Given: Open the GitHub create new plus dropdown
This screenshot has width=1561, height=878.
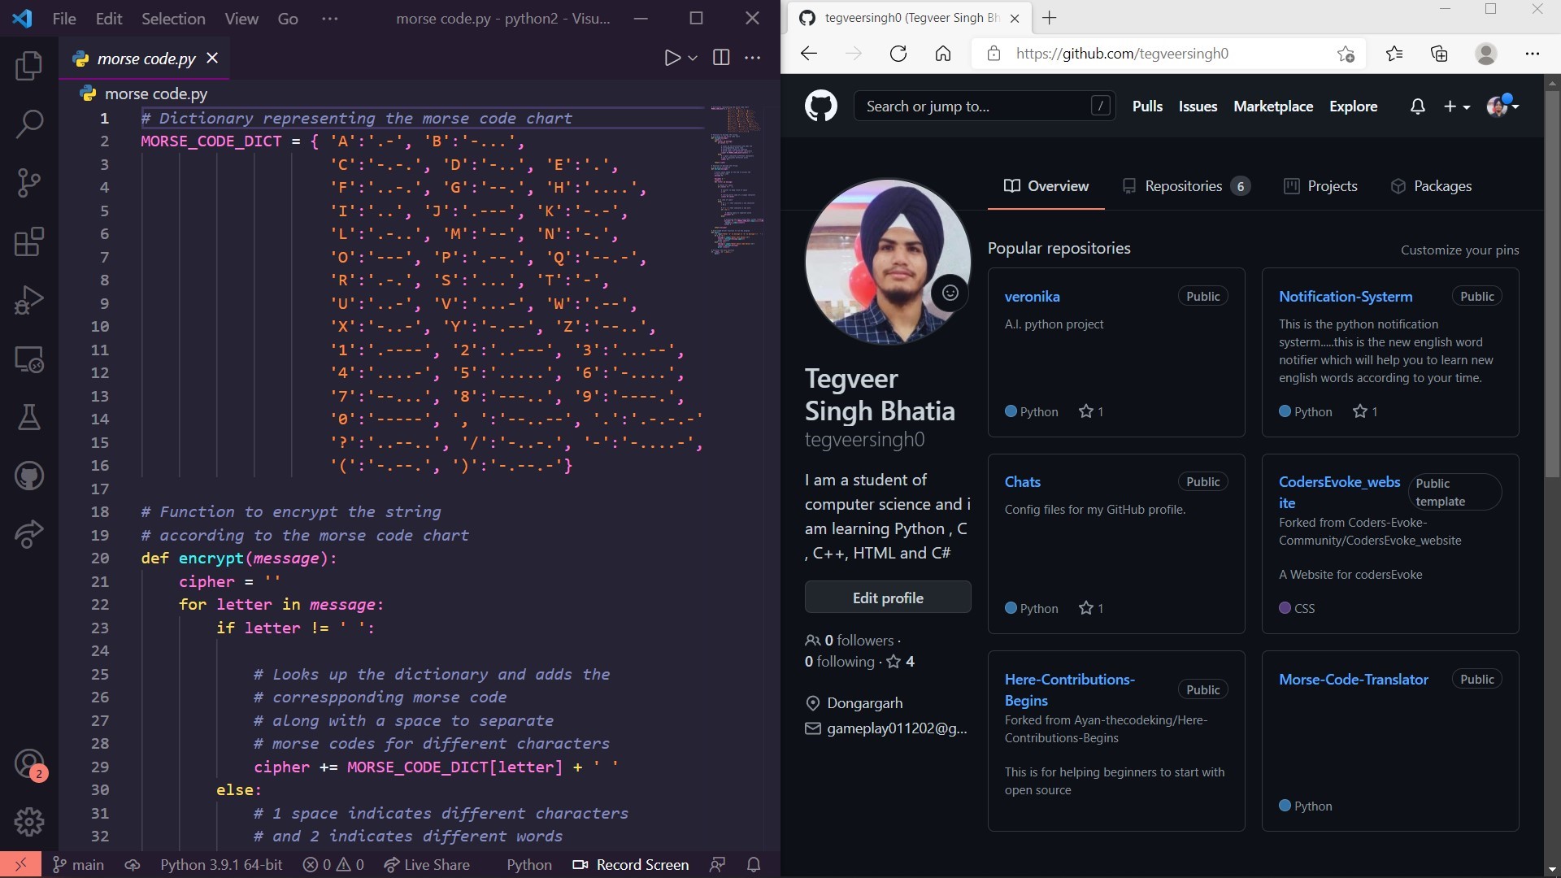Looking at the screenshot, I should point(1456,106).
